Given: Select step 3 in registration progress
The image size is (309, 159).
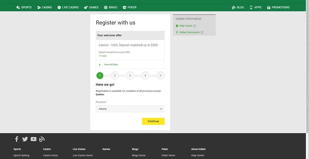Looking at the screenshot, I should coord(130,76).
